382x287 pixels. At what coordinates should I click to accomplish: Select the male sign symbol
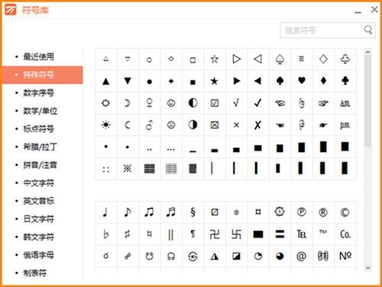click(x=149, y=125)
